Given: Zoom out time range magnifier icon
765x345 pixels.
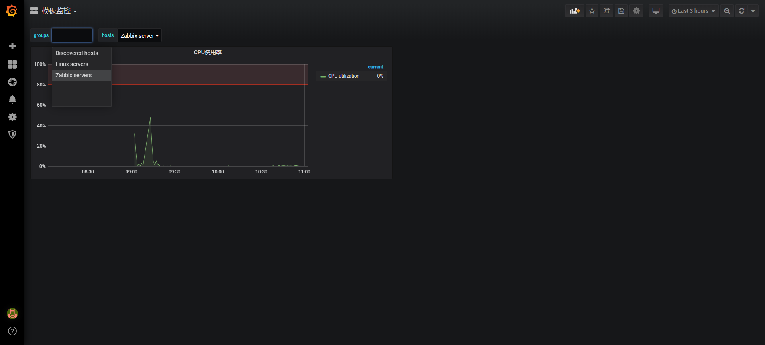Looking at the screenshot, I should [727, 11].
